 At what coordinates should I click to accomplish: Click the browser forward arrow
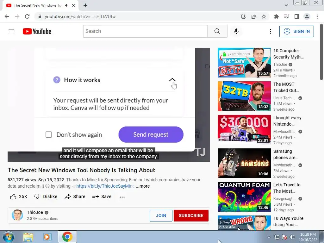(17, 16)
